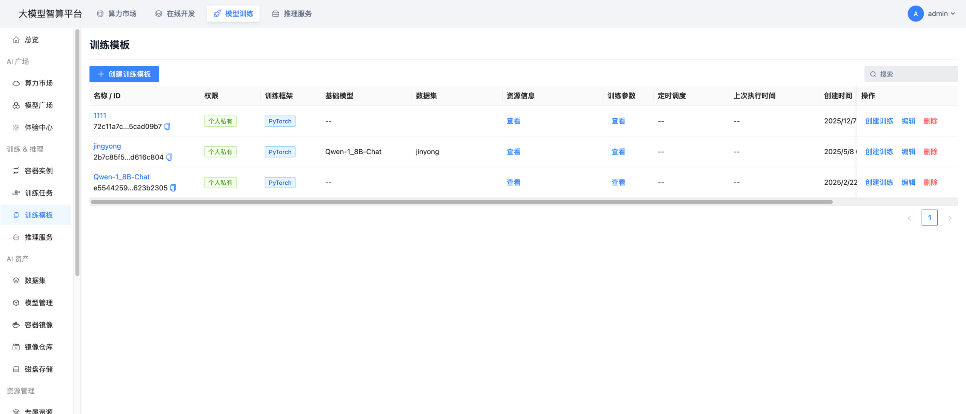Open 总览 overview in sidebar
The height and width of the screenshot is (414, 966).
(x=32, y=40)
